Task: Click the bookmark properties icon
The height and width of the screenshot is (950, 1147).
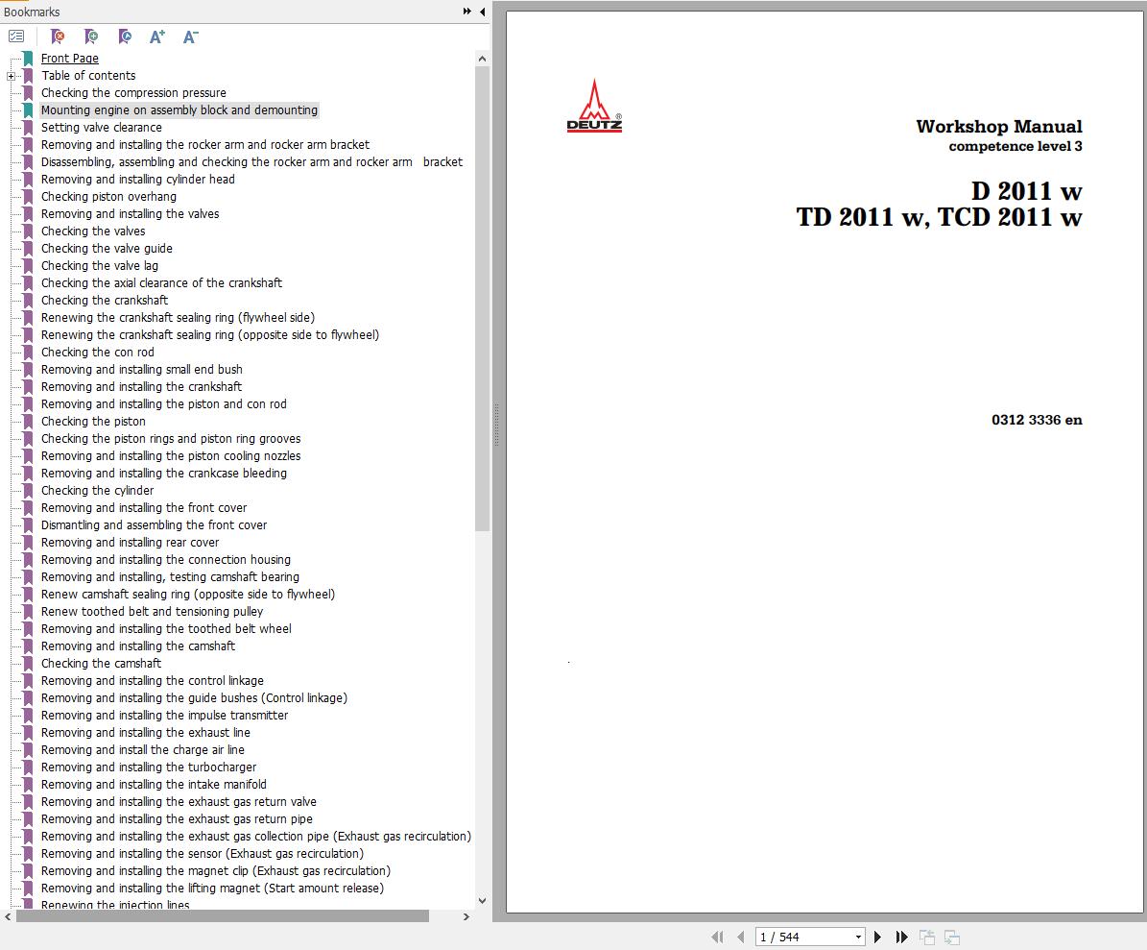Action: click(125, 36)
